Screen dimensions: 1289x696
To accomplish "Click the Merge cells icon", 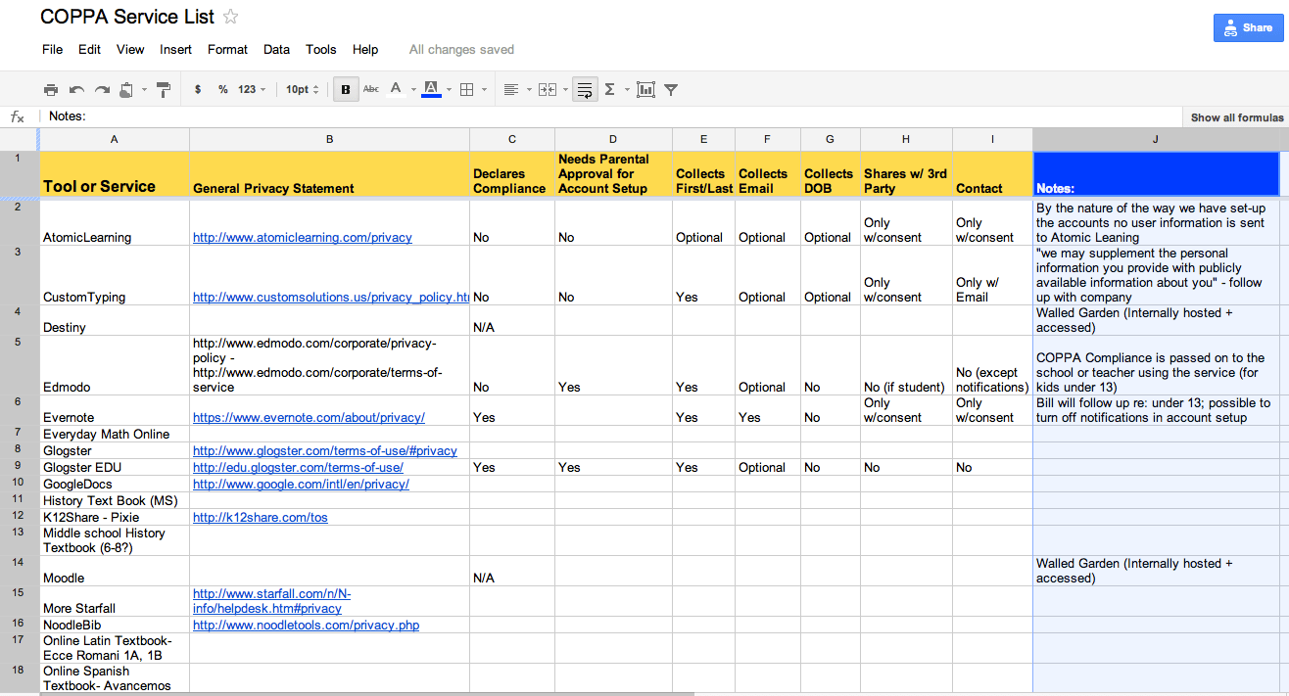I will pyautogui.click(x=548, y=89).
